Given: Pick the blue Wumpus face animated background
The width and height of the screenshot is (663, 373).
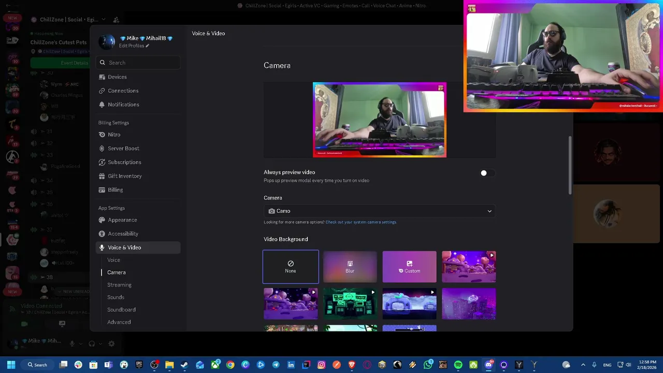Looking at the screenshot, I should tap(409, 304).
